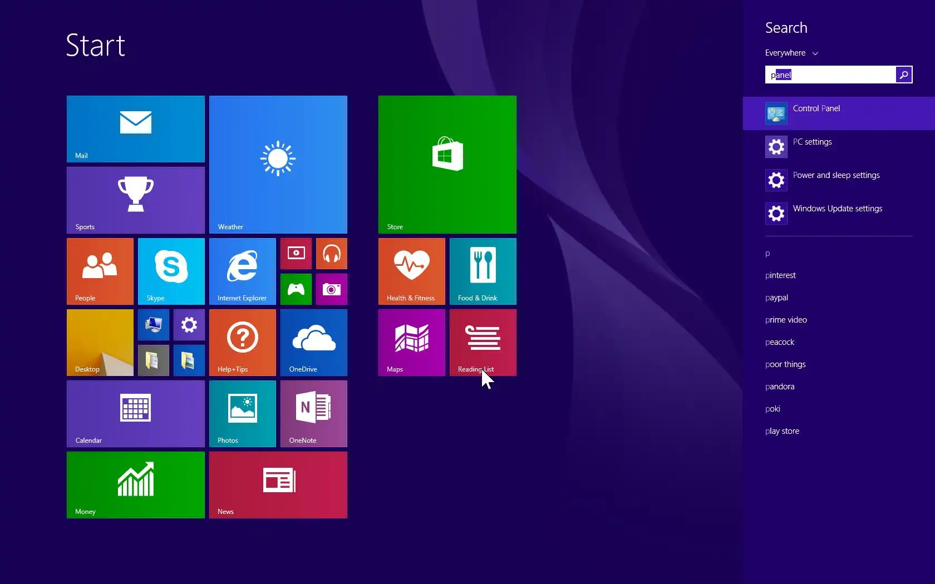935x584 pixels.
Task: Open the Help+Tips tile
Action: (243, 343)
